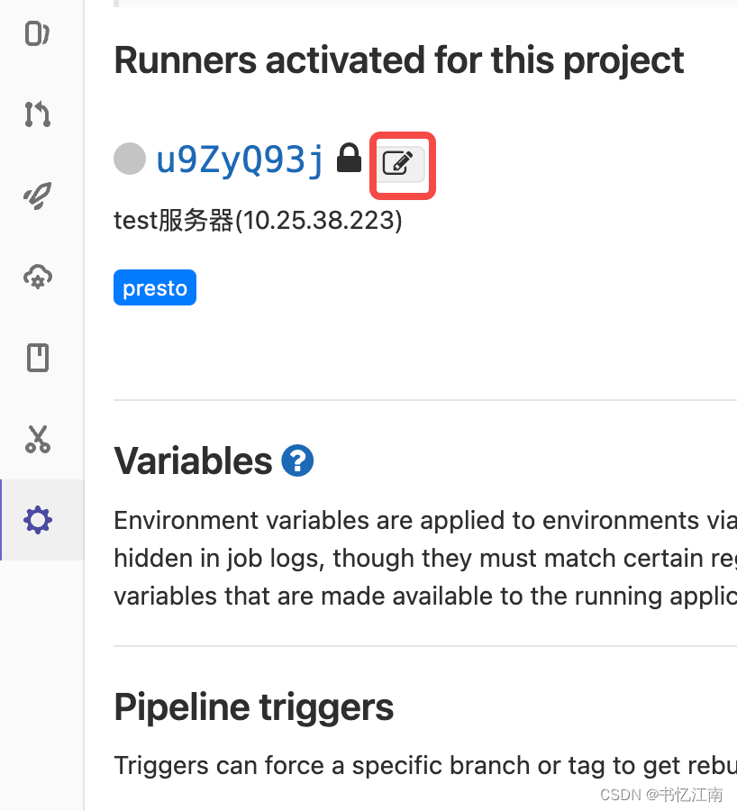The image size is (737, 811).
Task: Click the Variables section heading
Action: pos(193,461)
